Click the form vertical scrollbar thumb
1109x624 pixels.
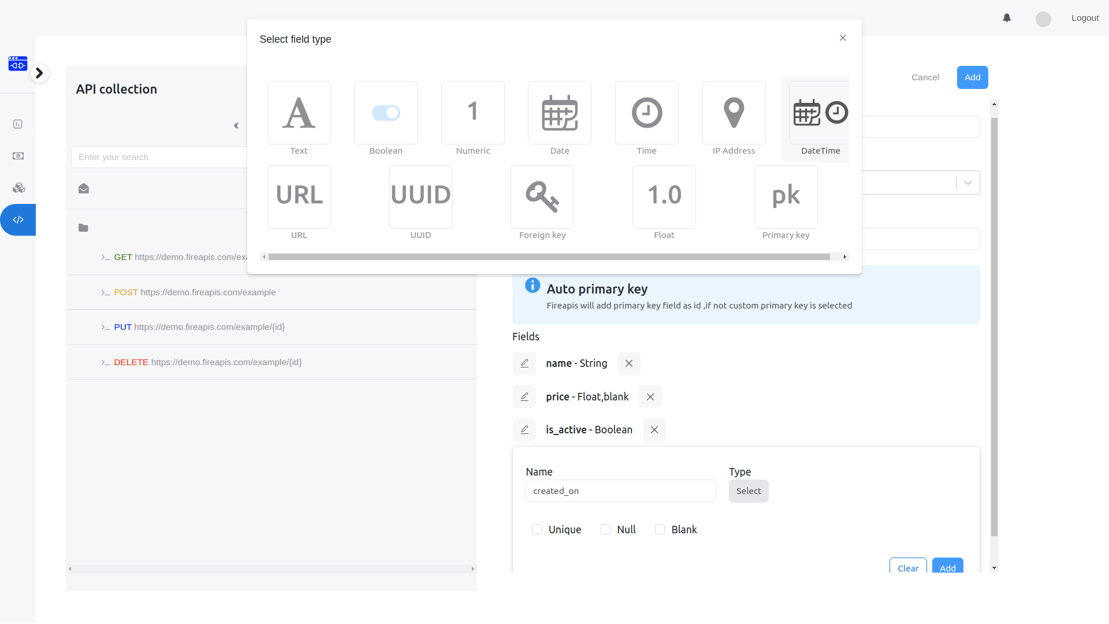pos(994,327)
